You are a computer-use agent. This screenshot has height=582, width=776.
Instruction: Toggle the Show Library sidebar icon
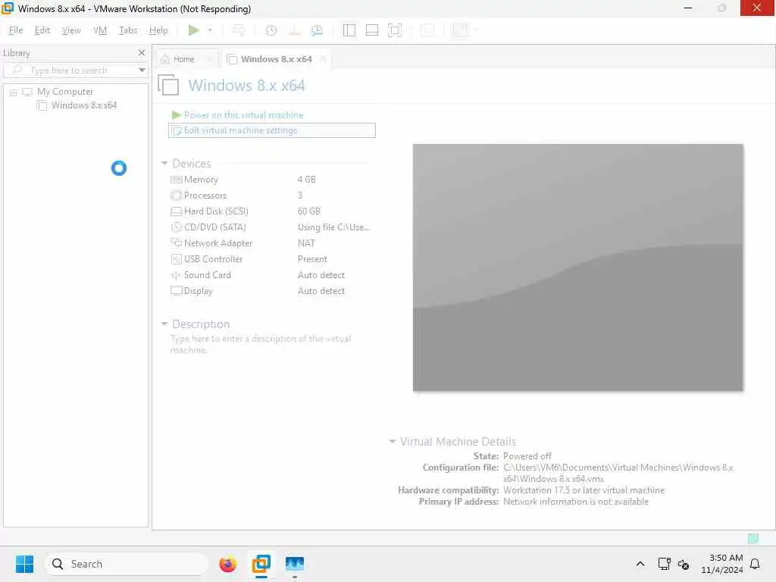tap(349, 30)
